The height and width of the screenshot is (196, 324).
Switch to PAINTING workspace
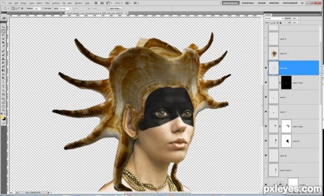[x=274, y=3]
